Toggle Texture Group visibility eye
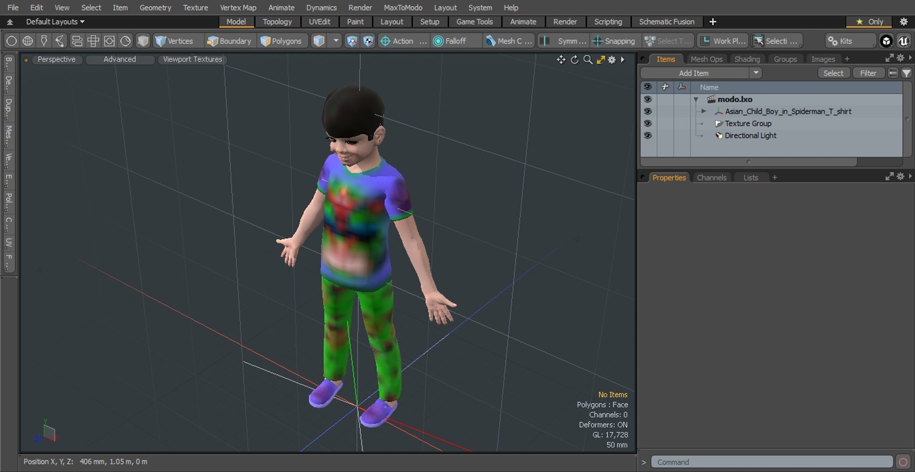 pos(647,123)
